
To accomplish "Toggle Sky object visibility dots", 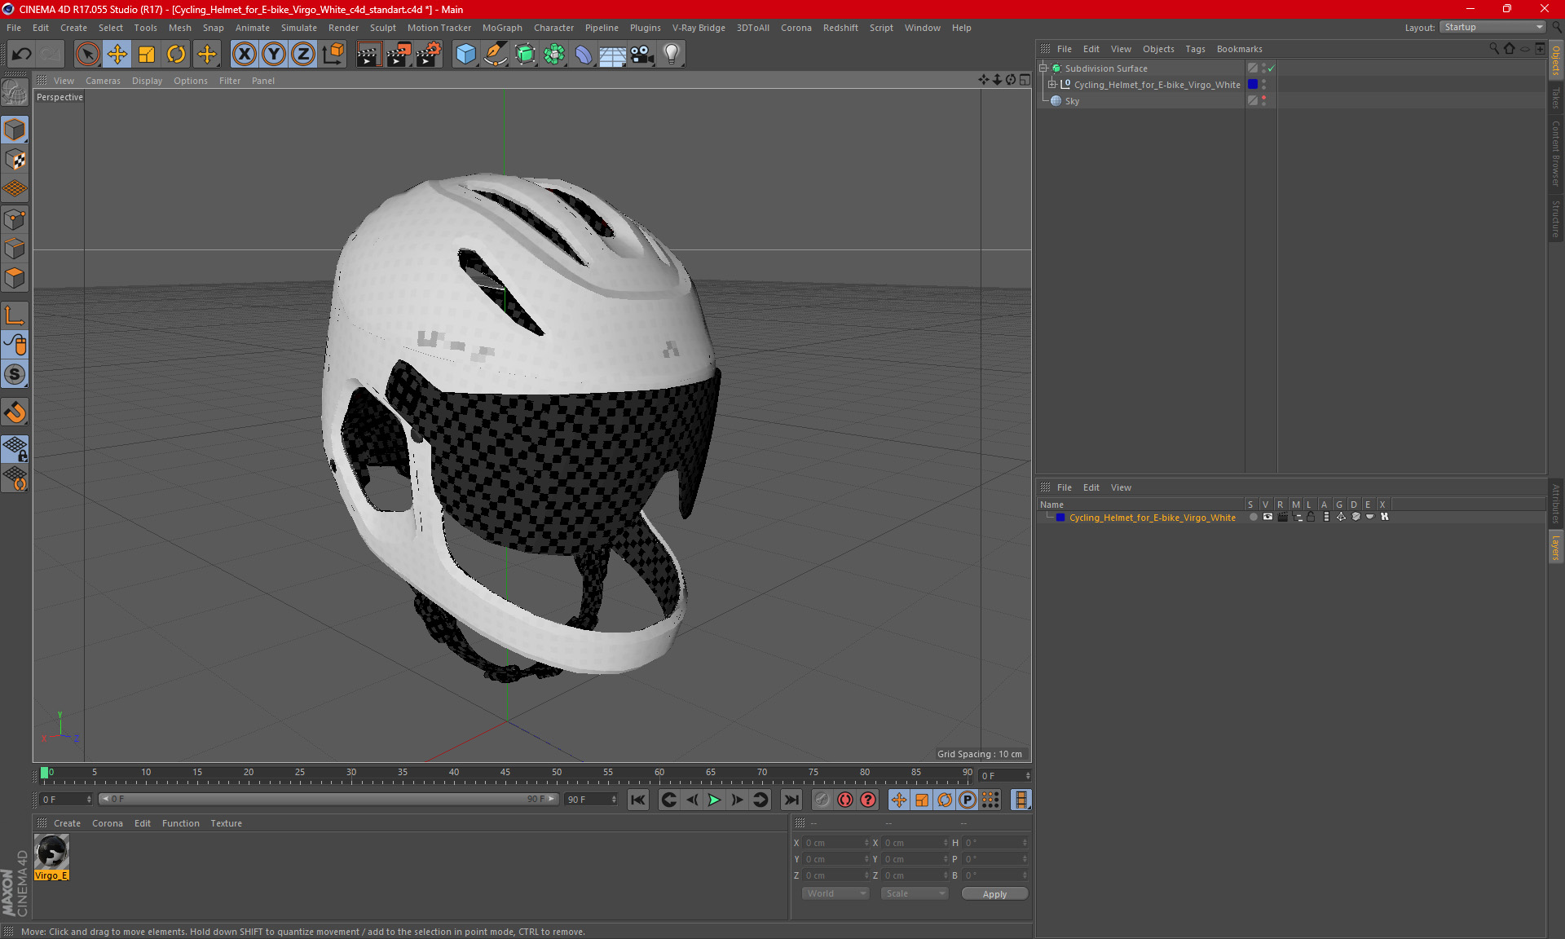I will click(x=1263, y=100).
